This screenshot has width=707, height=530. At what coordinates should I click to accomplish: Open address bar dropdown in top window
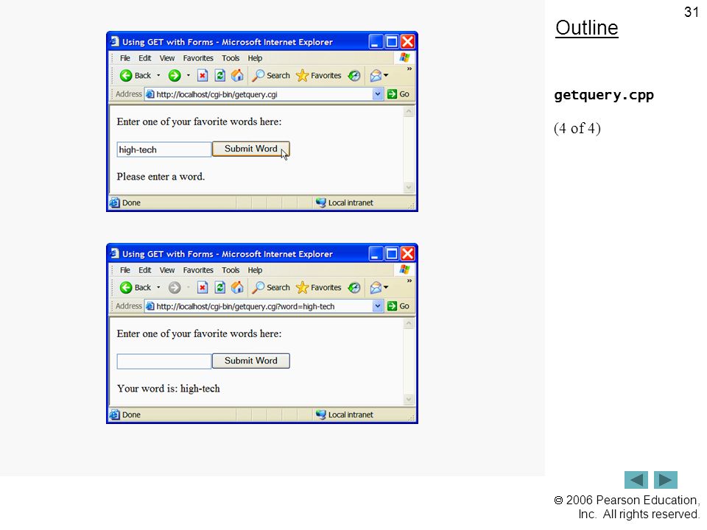377,94
